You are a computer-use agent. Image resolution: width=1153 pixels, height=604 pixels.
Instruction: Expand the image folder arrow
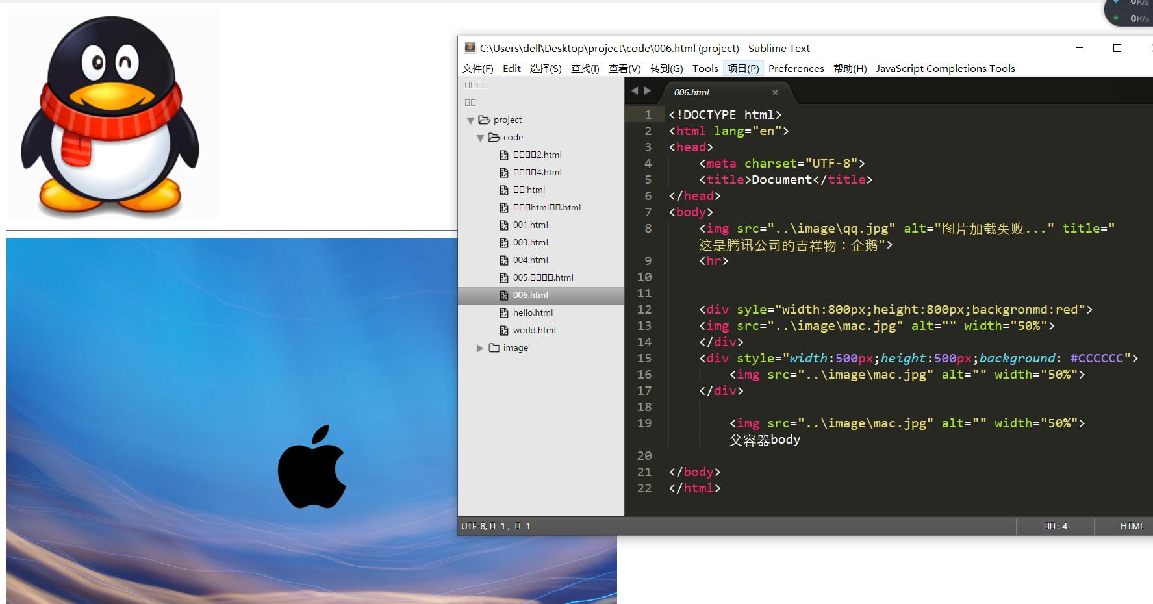tap(479, 348)
